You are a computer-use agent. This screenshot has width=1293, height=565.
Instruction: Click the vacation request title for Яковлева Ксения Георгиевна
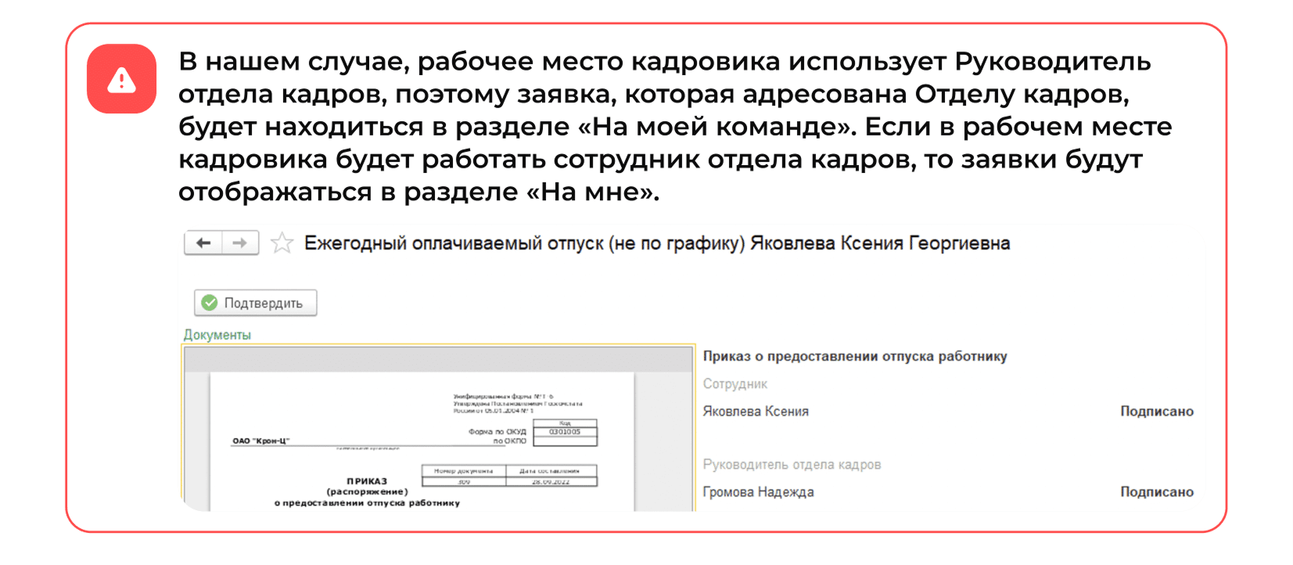pos(656,243)
